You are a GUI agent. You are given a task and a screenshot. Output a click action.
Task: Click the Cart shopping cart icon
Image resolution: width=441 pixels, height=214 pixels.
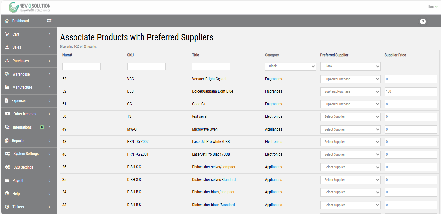click(7, 34)
